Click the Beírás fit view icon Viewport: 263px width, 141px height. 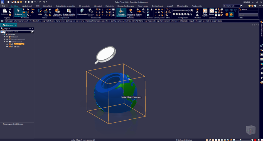click(212, 12)
